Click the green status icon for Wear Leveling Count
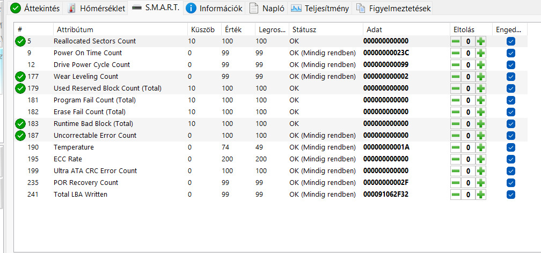Image resolution: width=541 pixels, height=253 pixels. pos(20,77)
